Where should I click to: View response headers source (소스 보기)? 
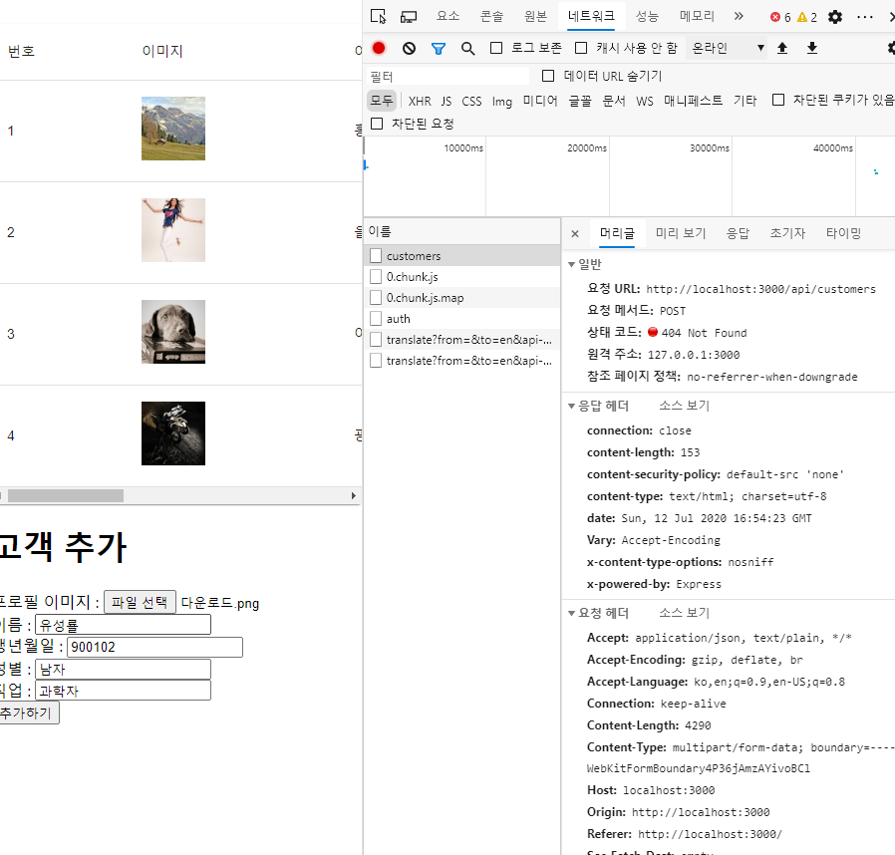coord(684,406)
